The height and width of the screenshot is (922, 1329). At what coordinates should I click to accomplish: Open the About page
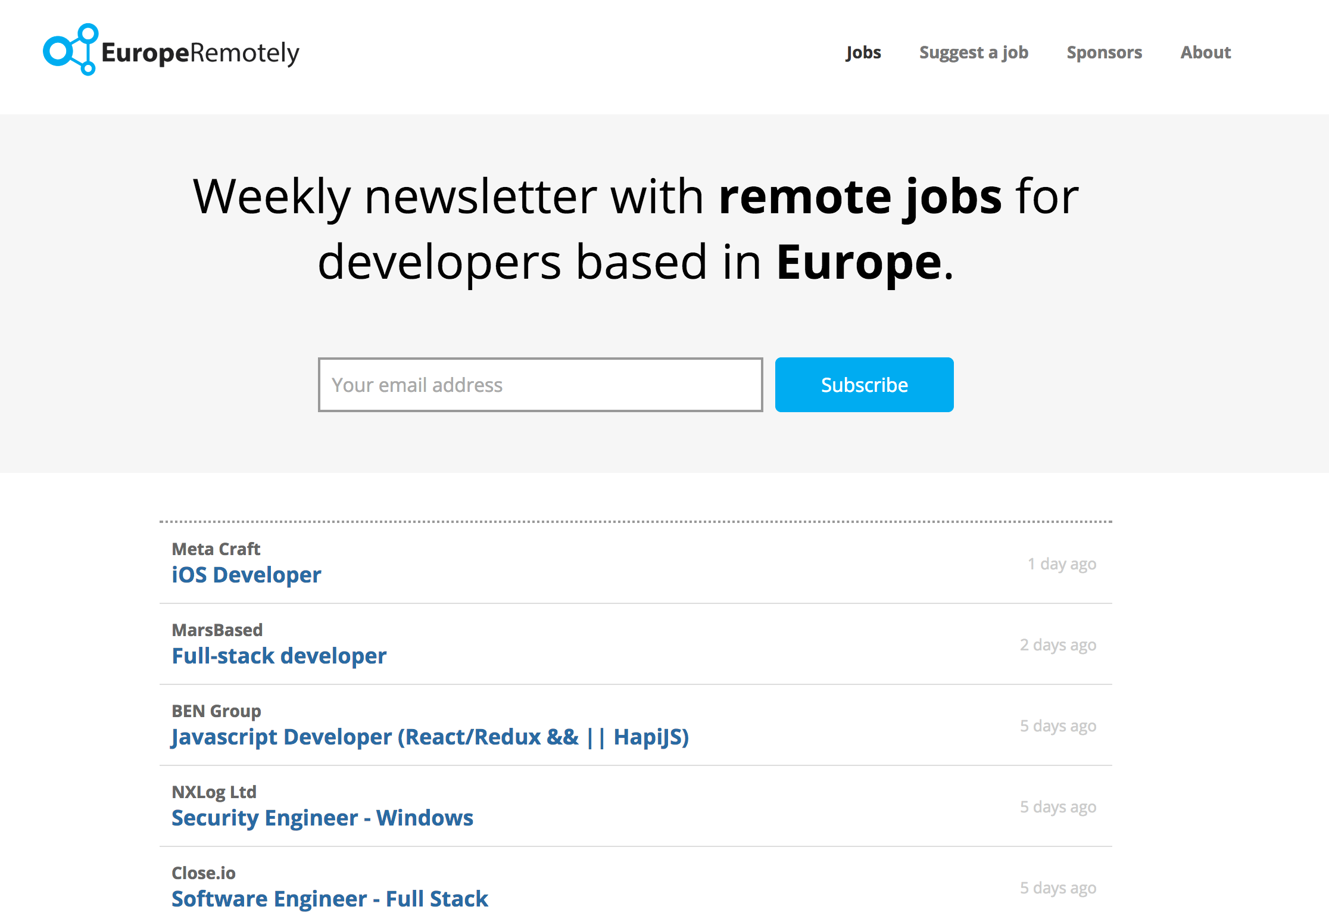(1205, 52)
